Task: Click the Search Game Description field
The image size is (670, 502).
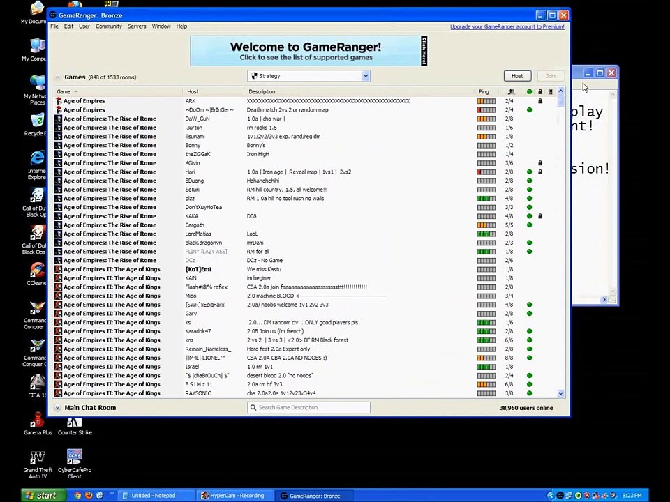Action: (x=308, y=408)
